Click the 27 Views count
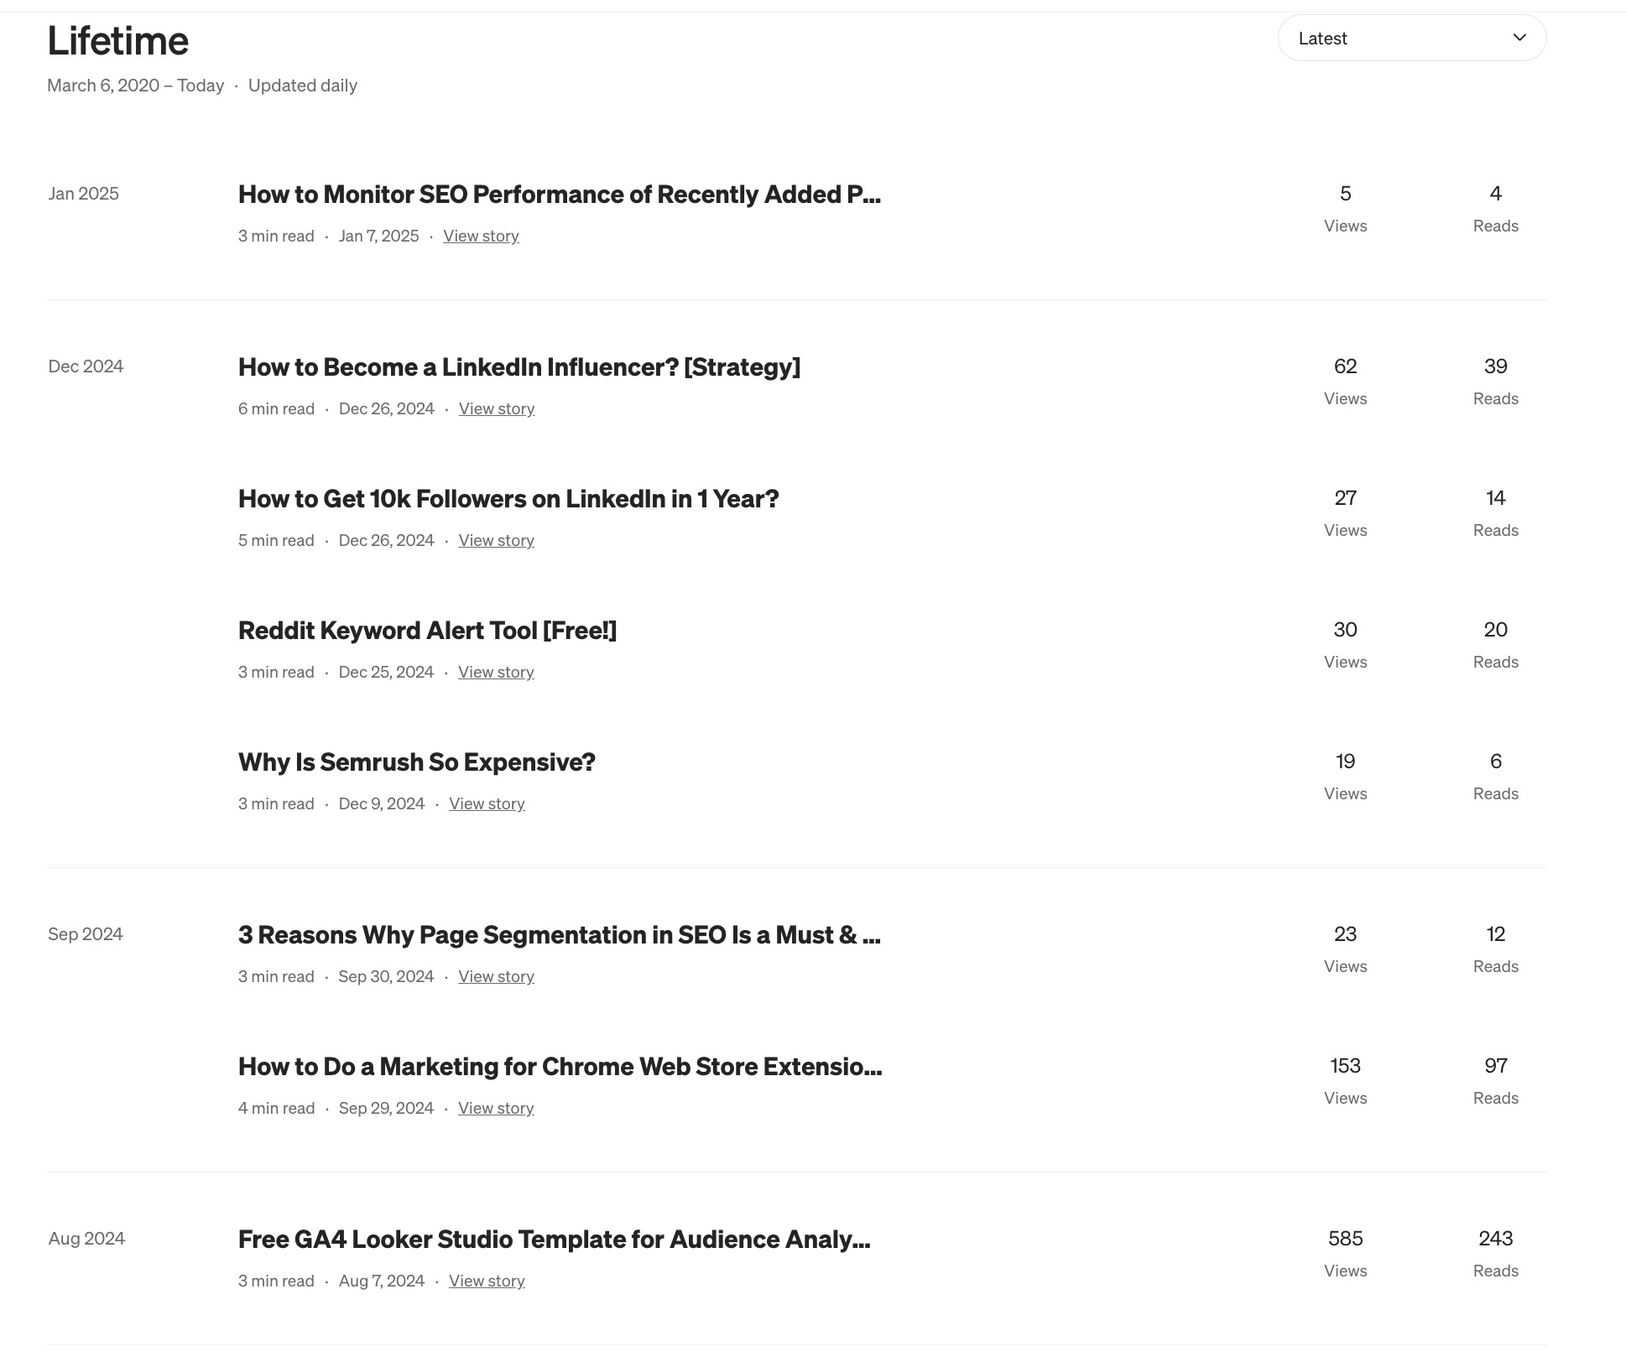This screenshot has width=1626, height=1362. (x=1346, y=498)
